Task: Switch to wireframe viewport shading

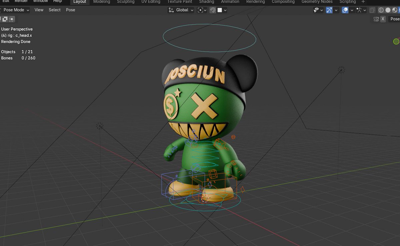Action: pos(381,10)
